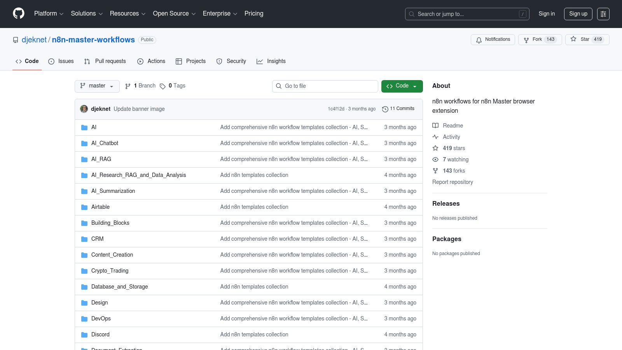Click the GitHub logo icon

[x=19, y=14]
